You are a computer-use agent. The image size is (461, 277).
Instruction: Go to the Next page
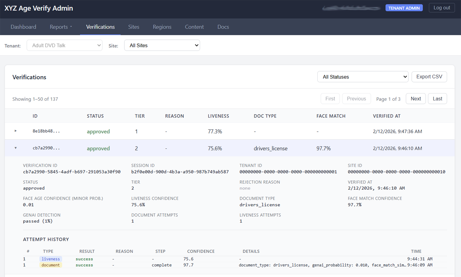pos(416,98)
